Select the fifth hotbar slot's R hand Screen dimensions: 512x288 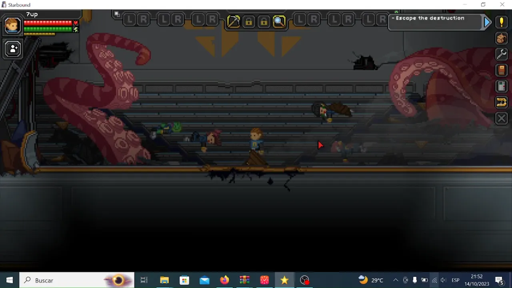click(x=348, y=19)
